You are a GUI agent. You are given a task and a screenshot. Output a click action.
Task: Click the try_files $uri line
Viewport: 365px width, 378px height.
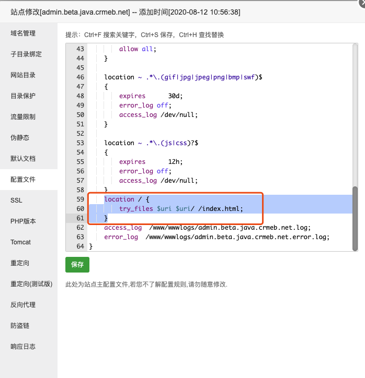(x=181, y=209)
